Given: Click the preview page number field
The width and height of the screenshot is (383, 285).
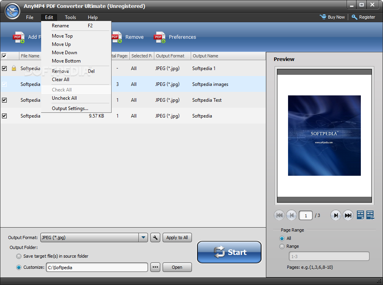Looking at the screenshot, I should (x=305, y=216).
